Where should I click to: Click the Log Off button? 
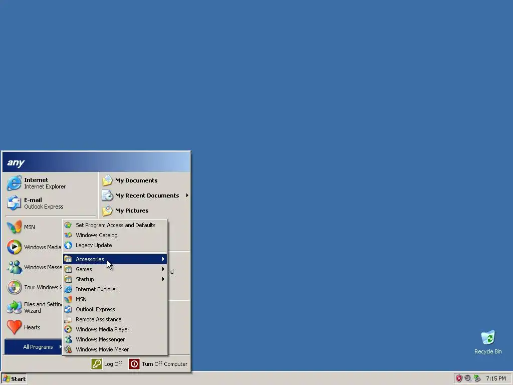coord(107,364)
